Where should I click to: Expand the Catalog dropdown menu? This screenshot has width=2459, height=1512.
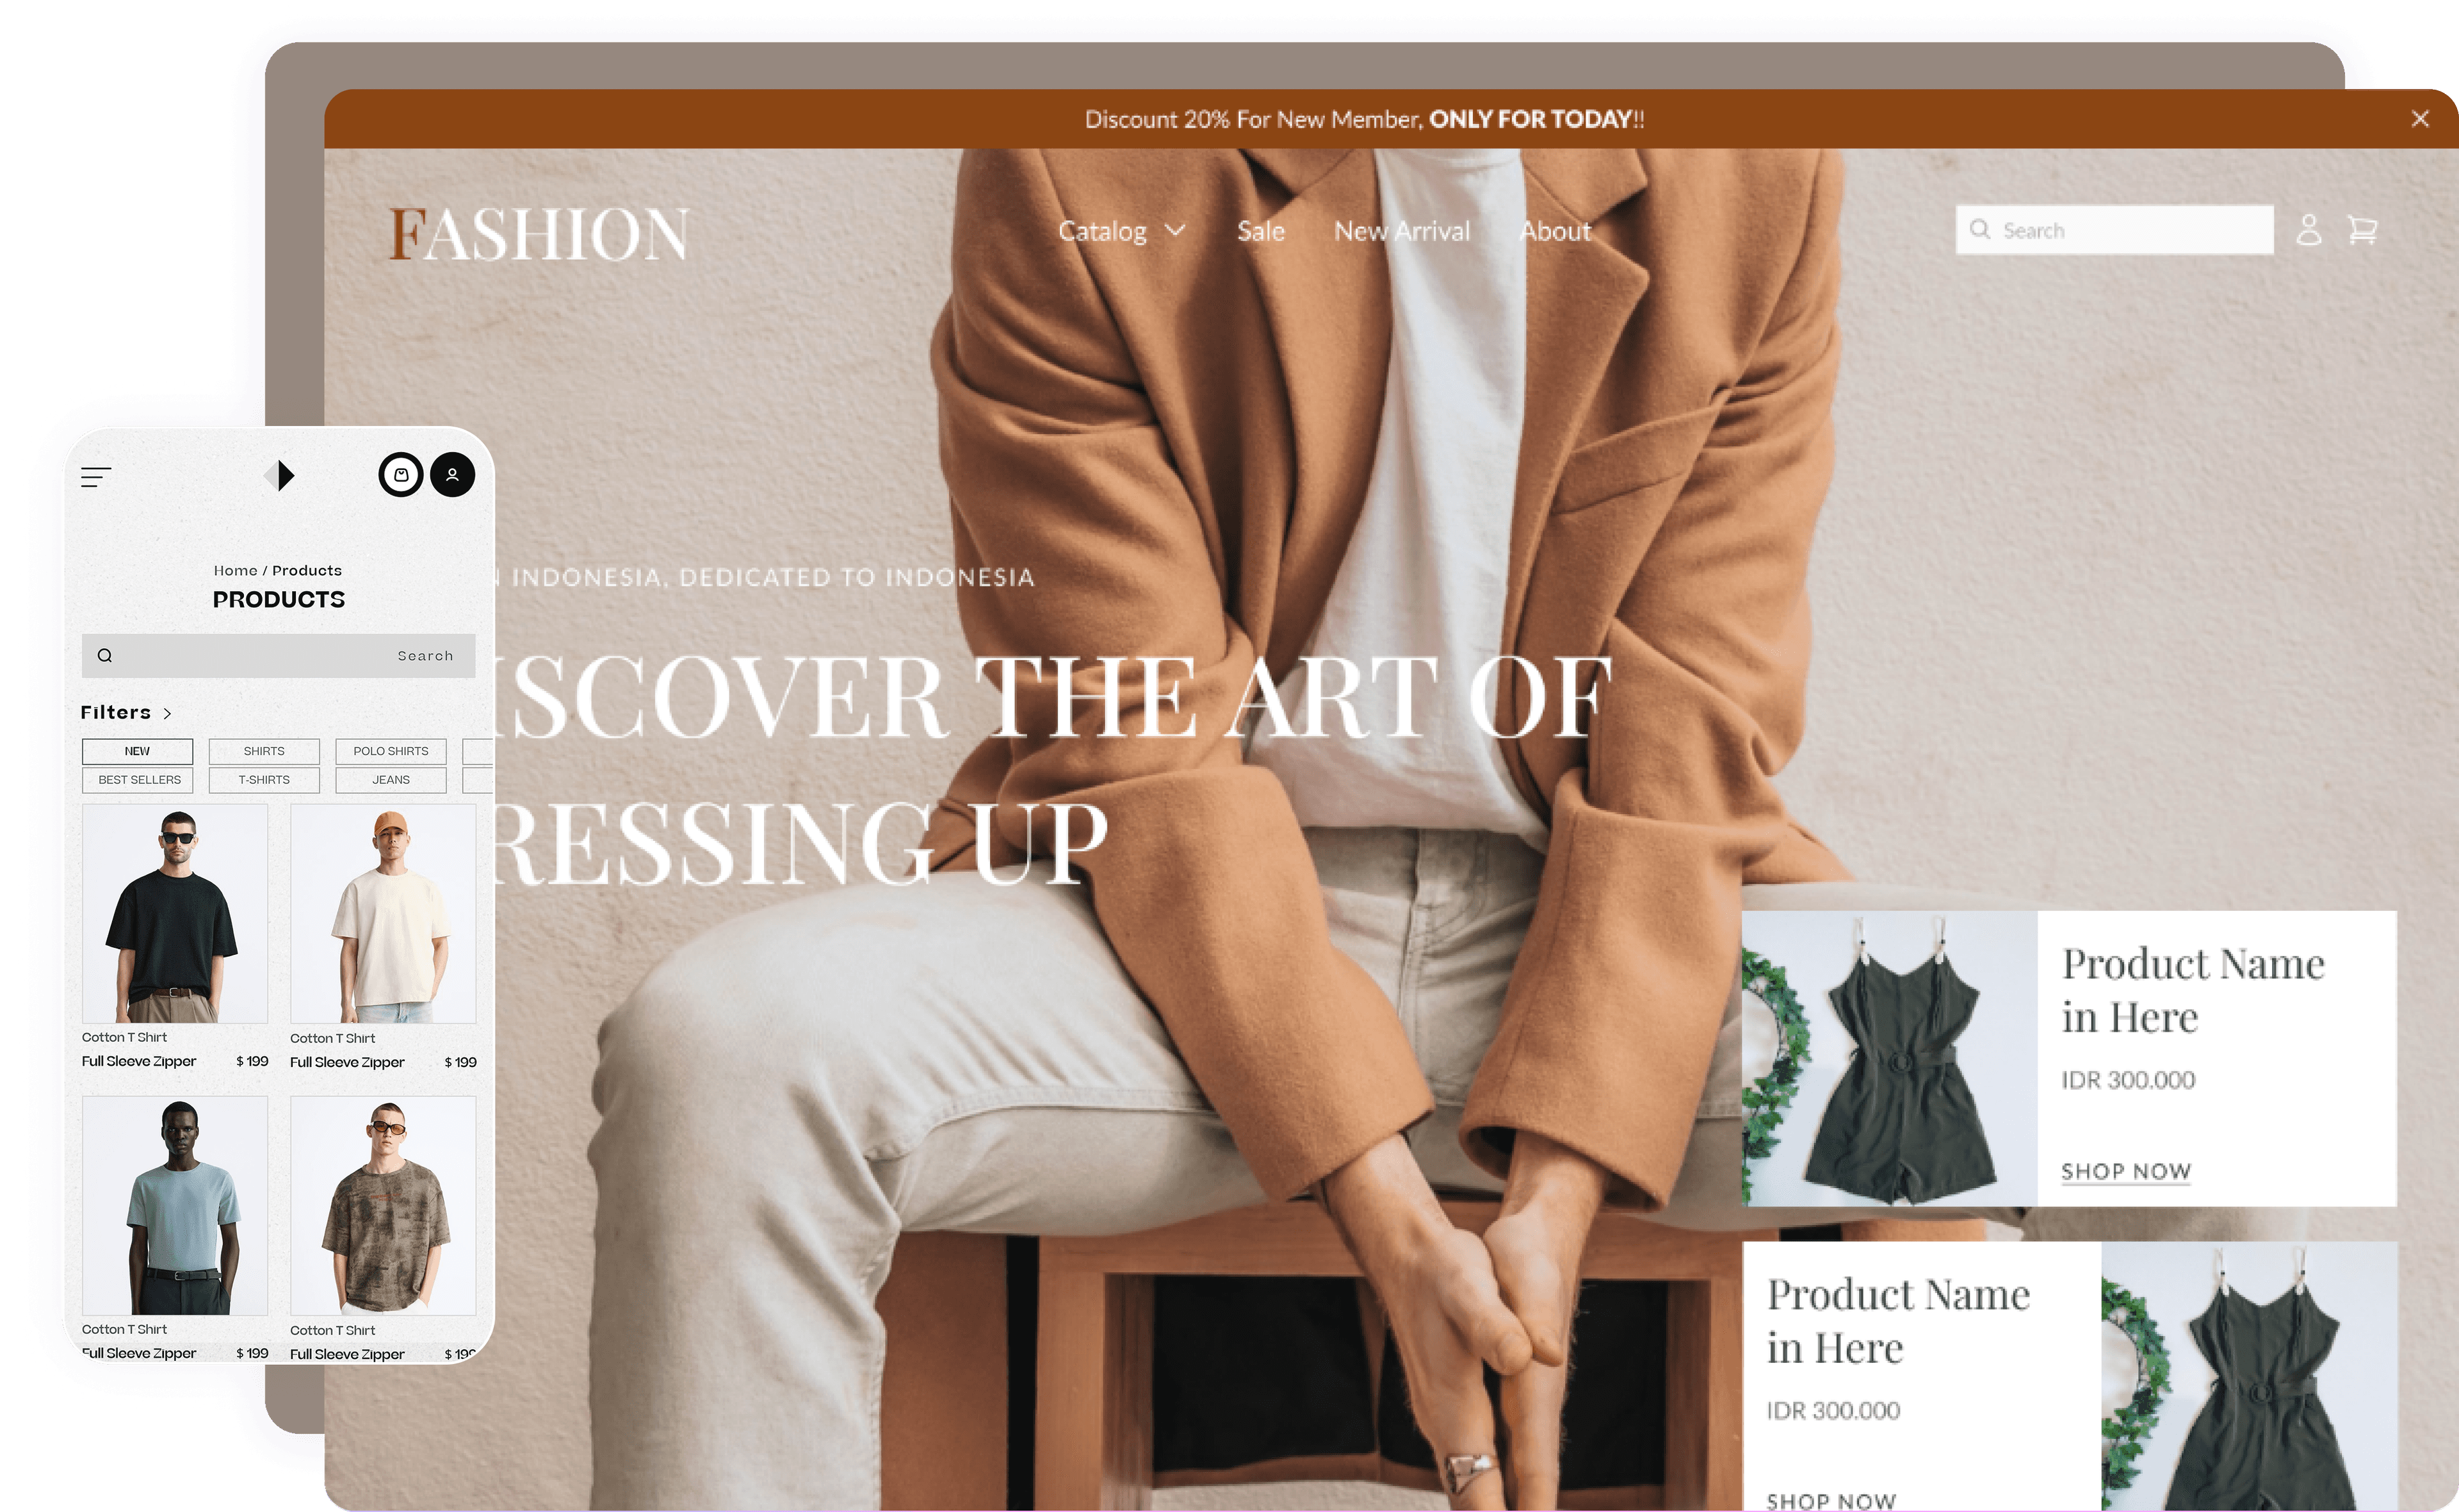pos(1122,231)
